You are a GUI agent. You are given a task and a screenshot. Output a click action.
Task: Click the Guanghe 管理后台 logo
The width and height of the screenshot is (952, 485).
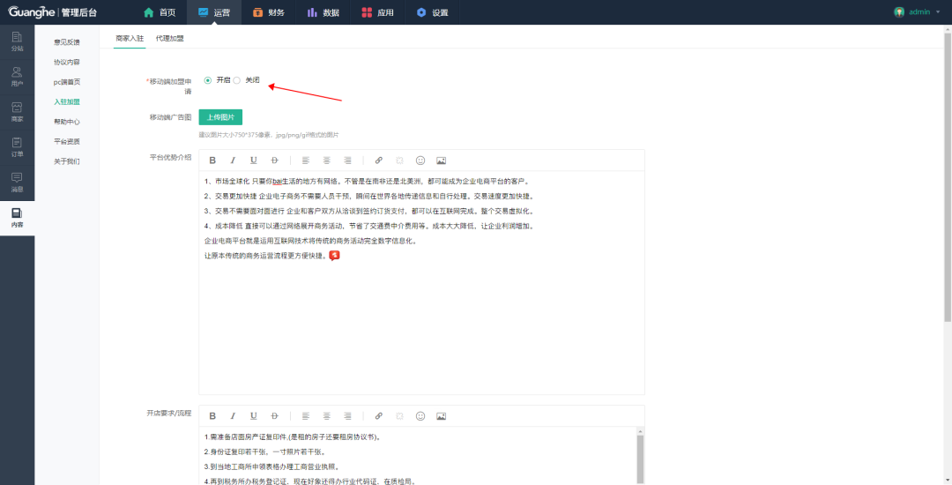click(52, 12)
